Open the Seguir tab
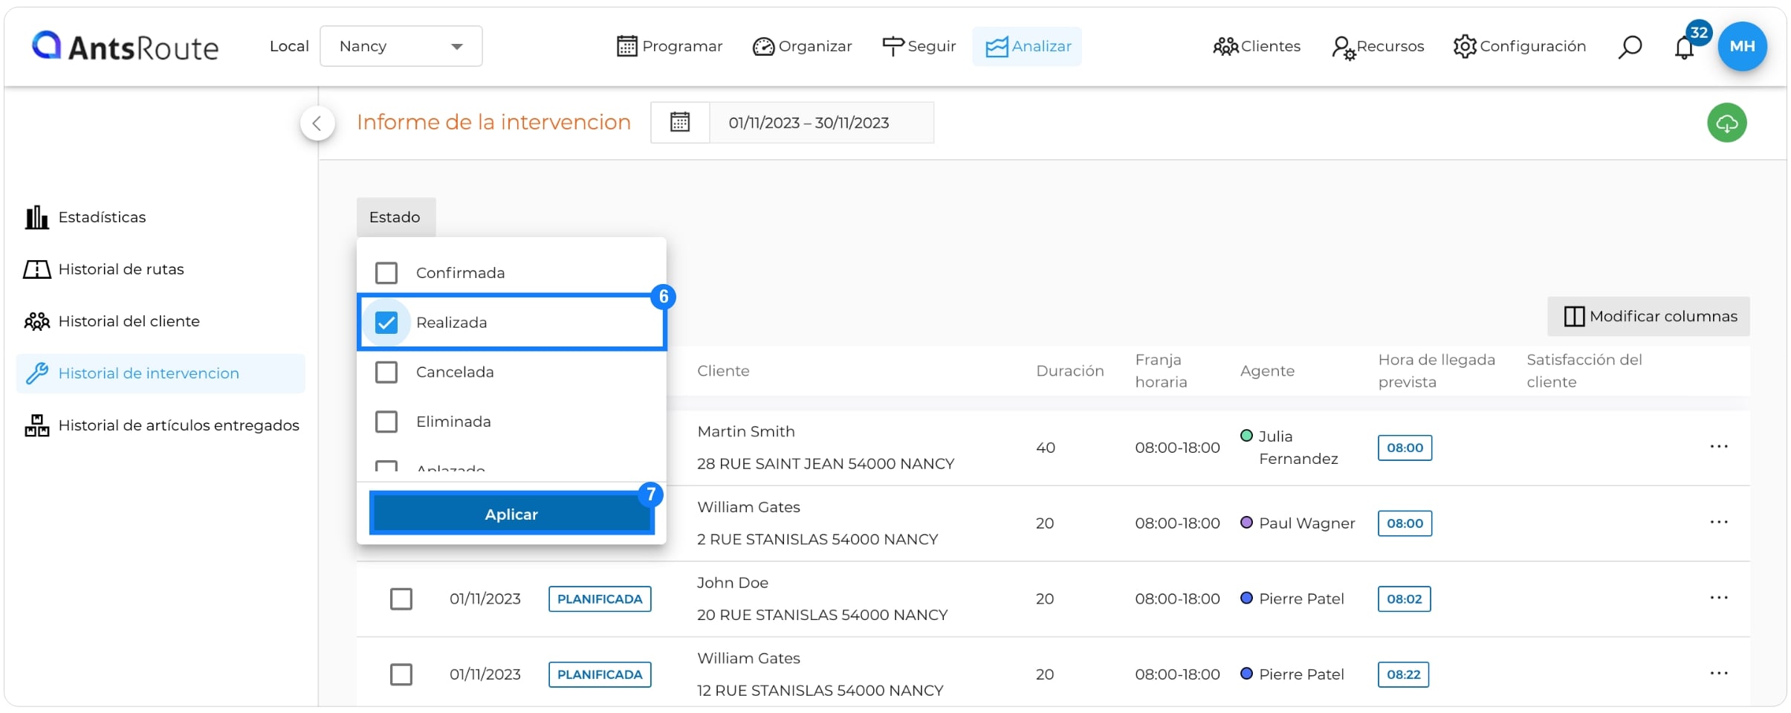 click(919, 46)
